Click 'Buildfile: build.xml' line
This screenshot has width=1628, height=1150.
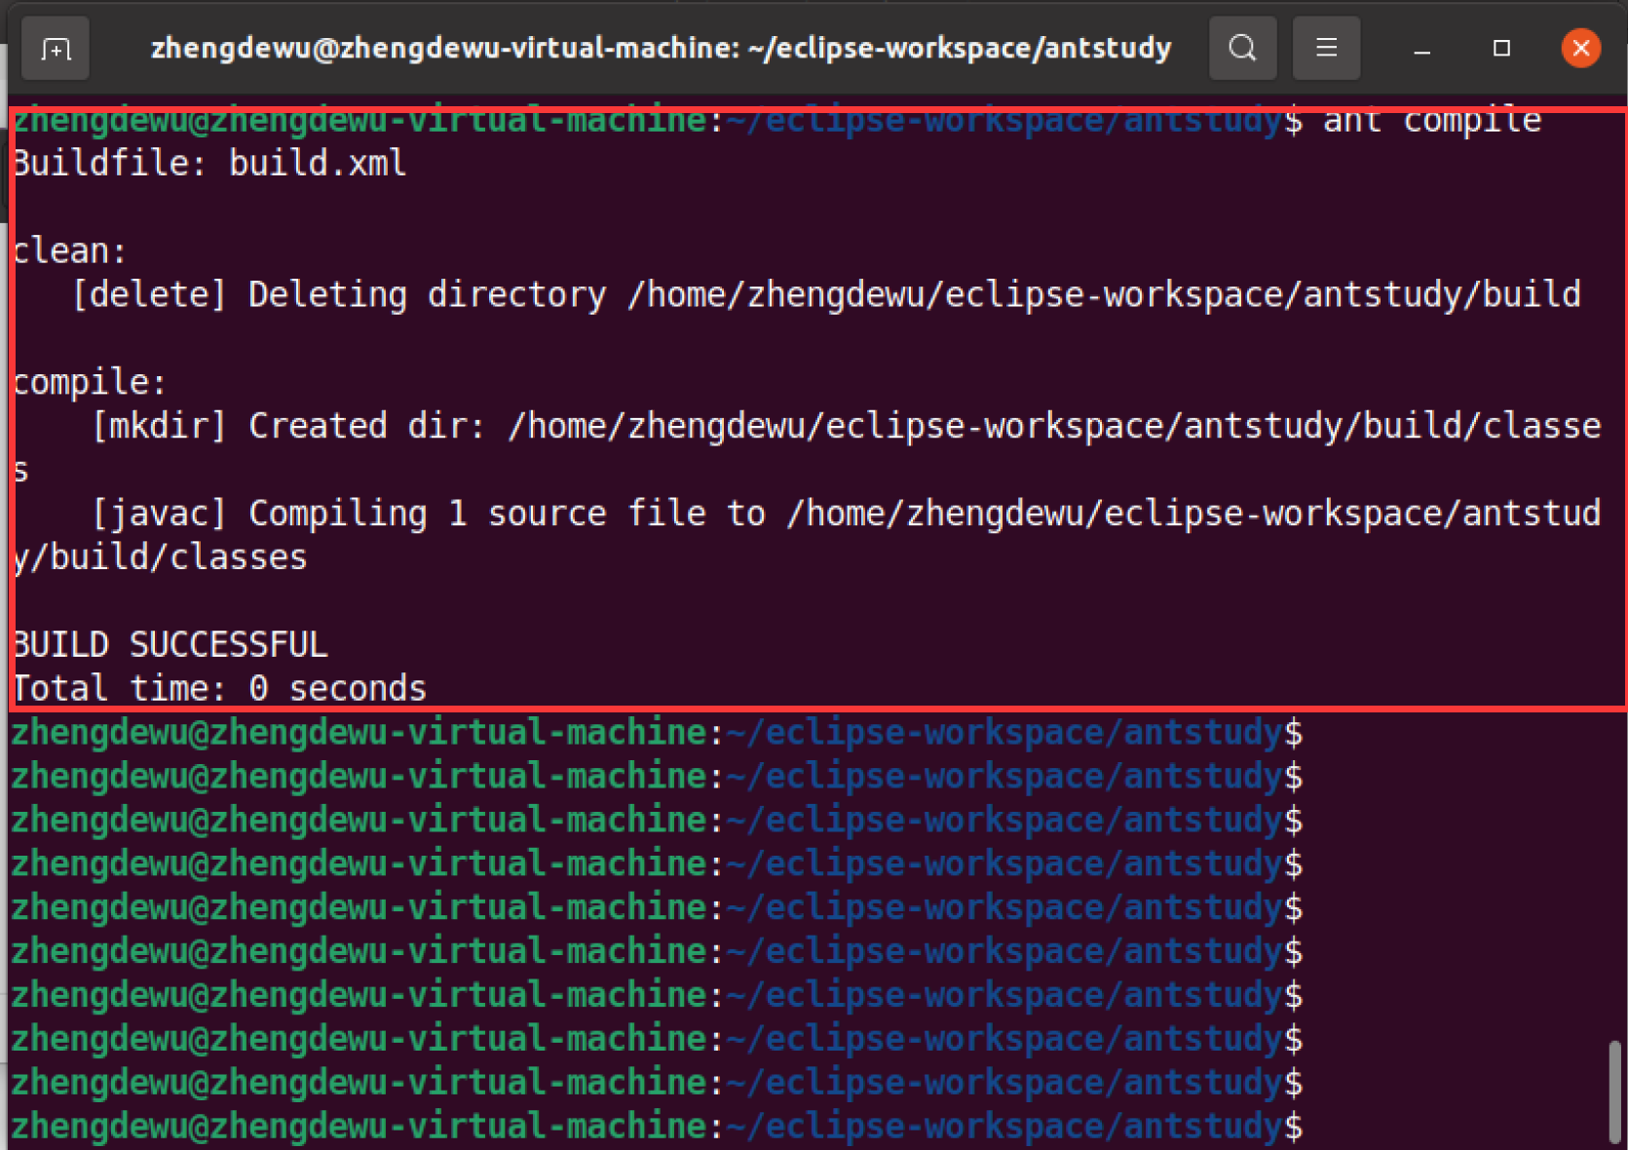[209, 163]
